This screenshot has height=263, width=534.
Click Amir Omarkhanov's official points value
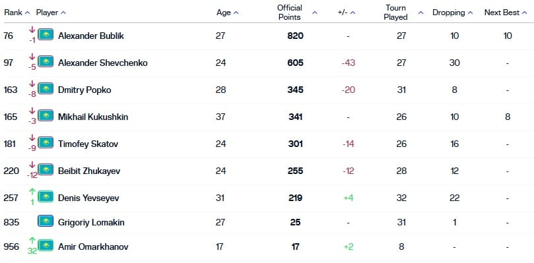click(295, 247)
